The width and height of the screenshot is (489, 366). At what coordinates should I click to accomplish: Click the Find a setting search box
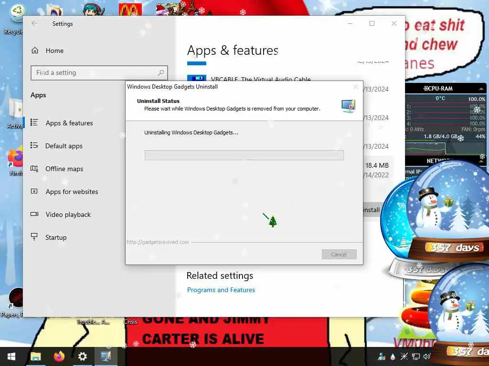(x=99, y=72)
